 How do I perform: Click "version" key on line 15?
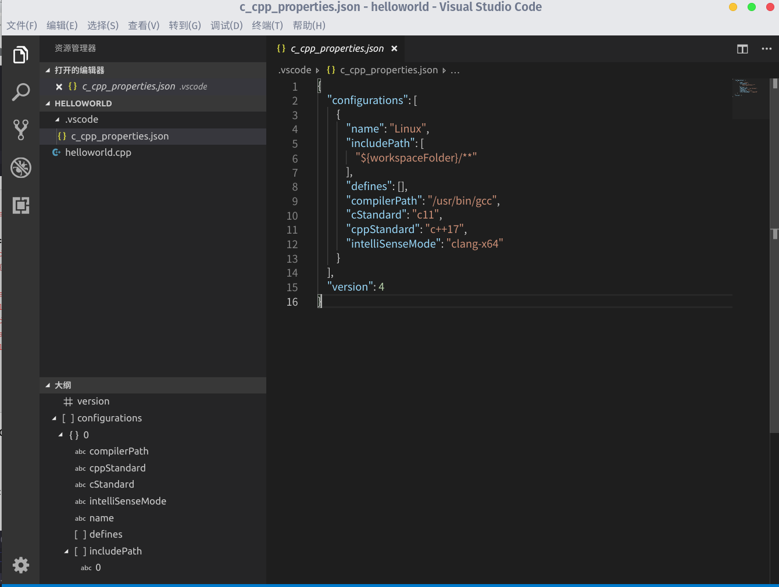(351, 287)
